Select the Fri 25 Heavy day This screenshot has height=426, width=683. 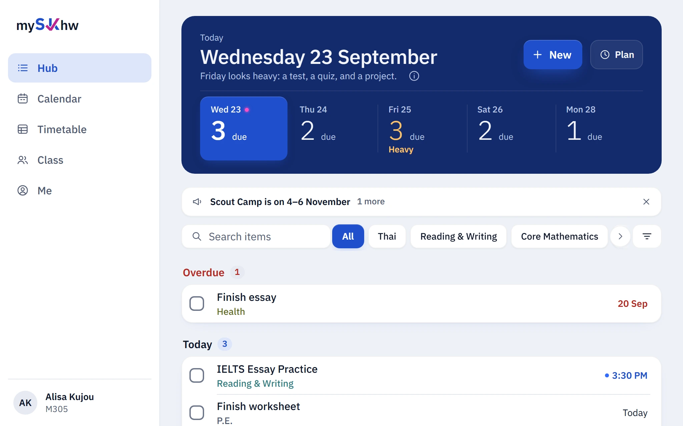pos(422,128)
